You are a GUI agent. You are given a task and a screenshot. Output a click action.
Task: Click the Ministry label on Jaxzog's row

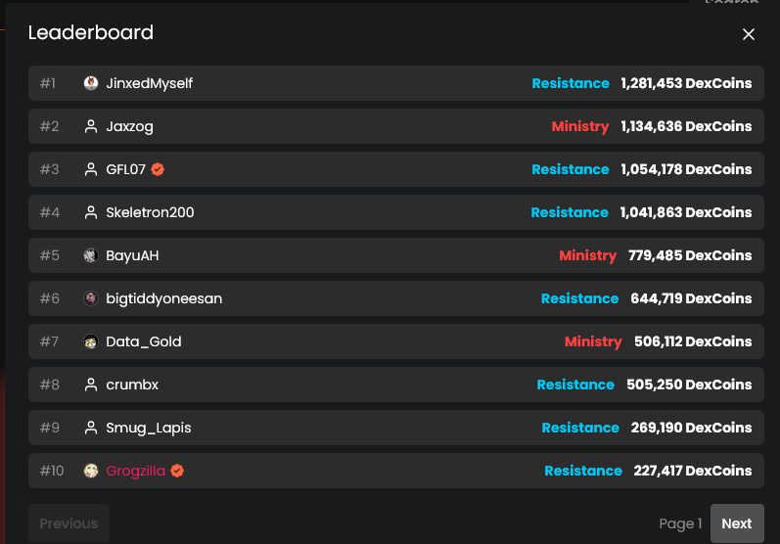579,126
